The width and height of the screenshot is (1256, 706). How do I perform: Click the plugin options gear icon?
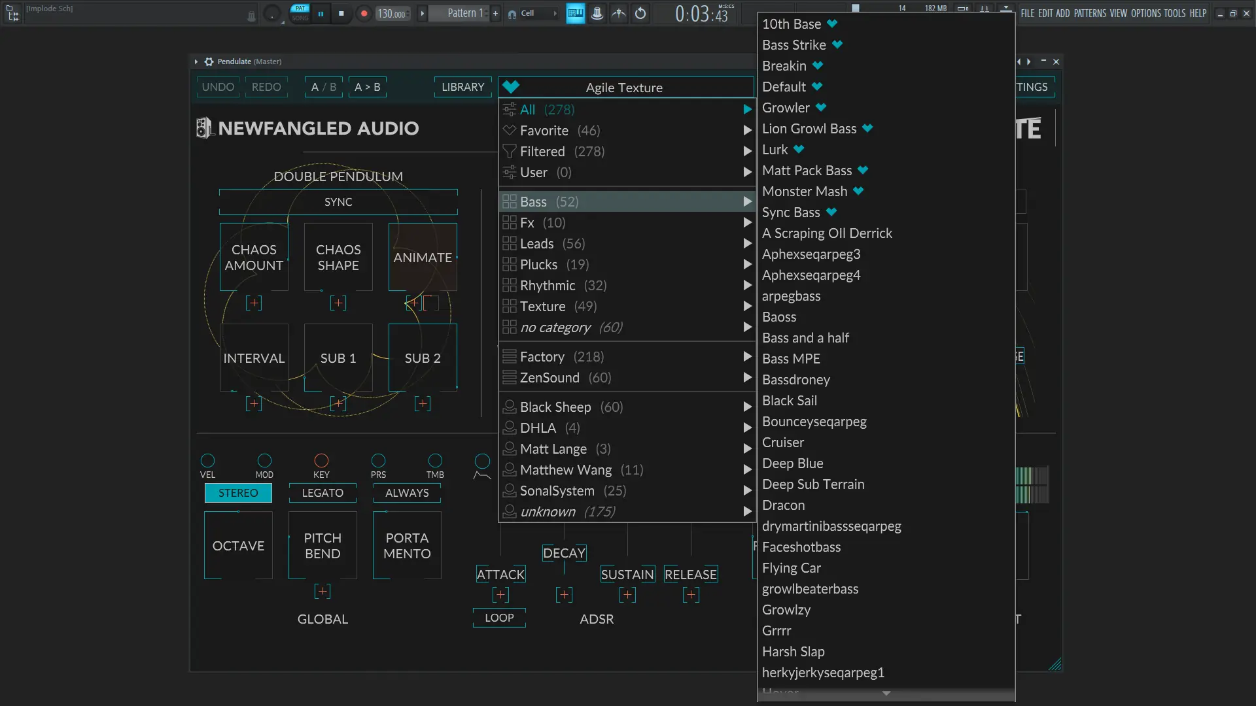[209, 61]
